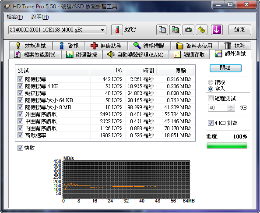Switch to the 隨機存取 random access tab
Image resolution: width=260 pixels, height=213 pixels.
point(189,54)
